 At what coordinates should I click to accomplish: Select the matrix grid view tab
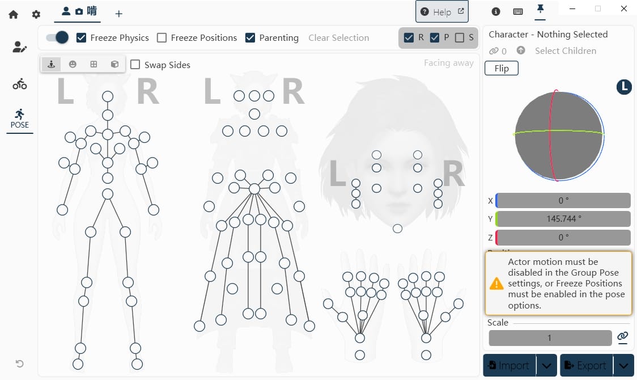coord(94,64)
